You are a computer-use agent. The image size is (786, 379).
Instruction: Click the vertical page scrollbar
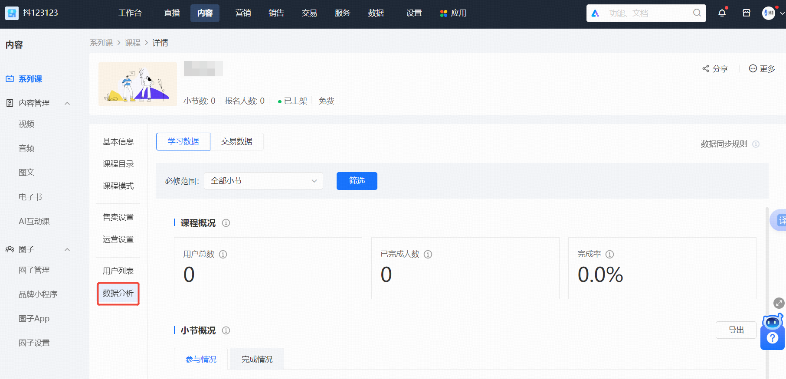[x=767, y=293]
